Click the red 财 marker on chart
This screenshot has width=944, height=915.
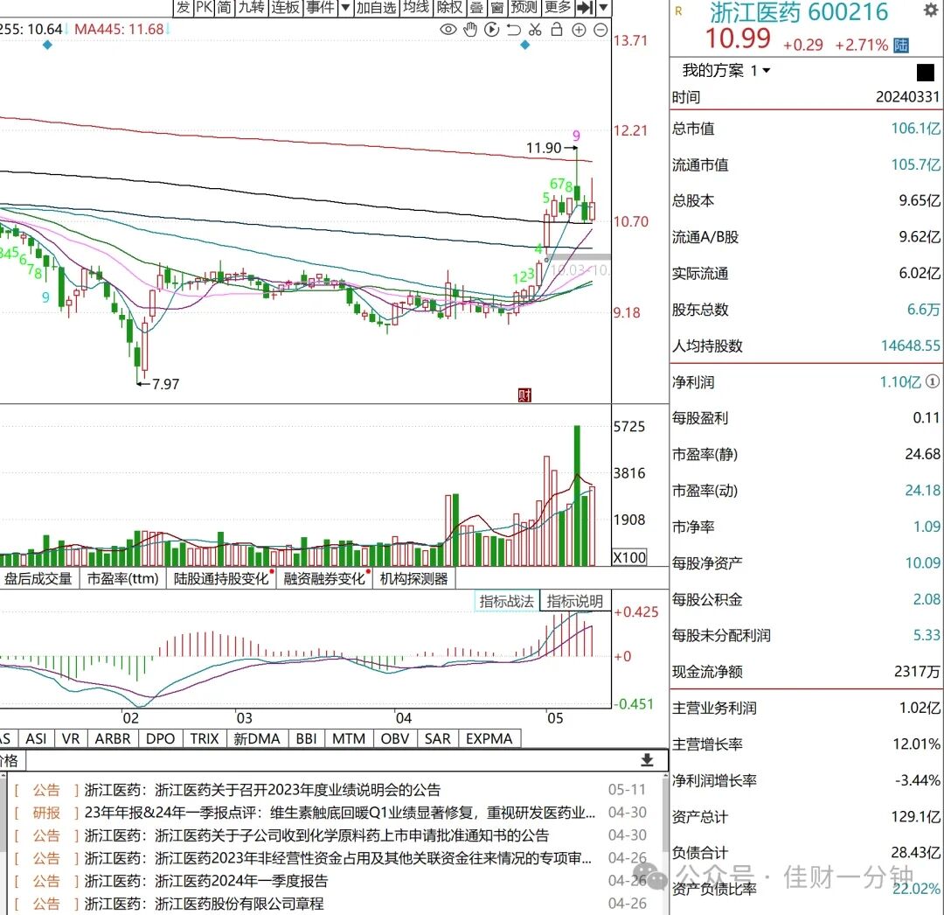point(524,395)
